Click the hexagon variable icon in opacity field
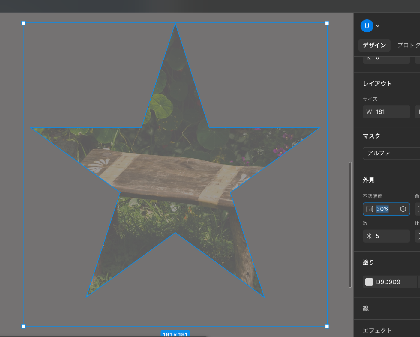The height and width of the screenshot is (337, 420). tap(403, 209)
